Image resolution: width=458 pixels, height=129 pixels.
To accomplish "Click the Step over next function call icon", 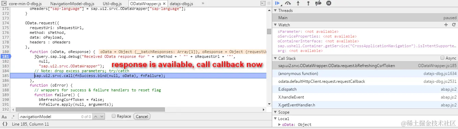I will pos(288,3).
